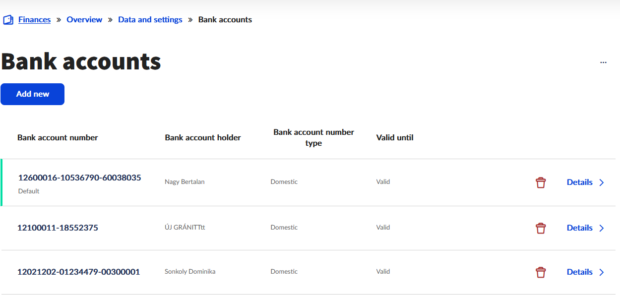This screenshot has width=620, height=295.
Task: Go to Finances in the breadcrumb
Action: 34,20
